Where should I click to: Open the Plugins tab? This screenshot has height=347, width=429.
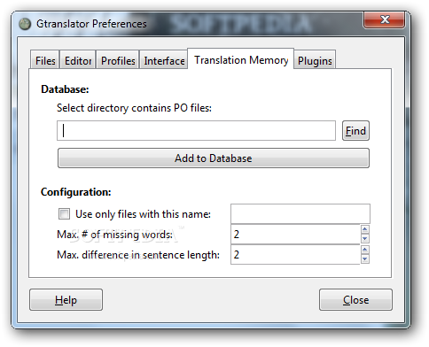[x=315, y=60]
